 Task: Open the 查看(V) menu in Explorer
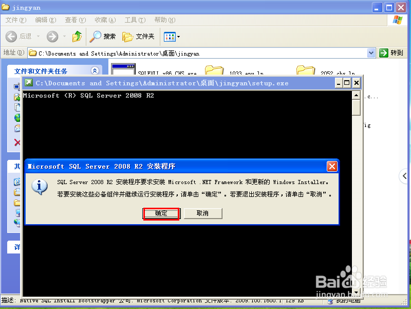[x=76, y=20]
